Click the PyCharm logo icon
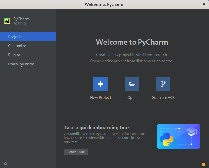This screenshot has width=209, height=168. pyautogui.click(x=7, y=21)
